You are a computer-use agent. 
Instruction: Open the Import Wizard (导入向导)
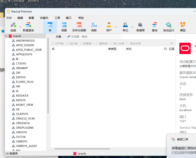coord(117,44)
